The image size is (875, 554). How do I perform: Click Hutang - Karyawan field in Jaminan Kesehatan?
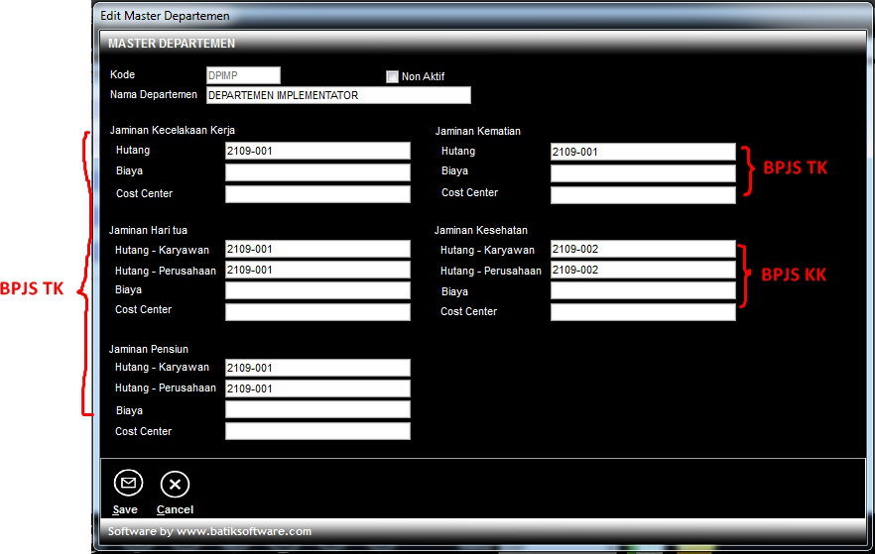click(x=643, y=249)
